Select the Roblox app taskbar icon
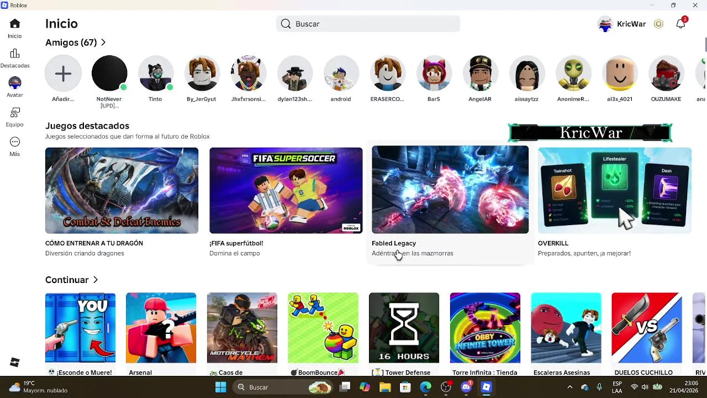Screen dimensions: 707x398 click(x=486, y=387)
